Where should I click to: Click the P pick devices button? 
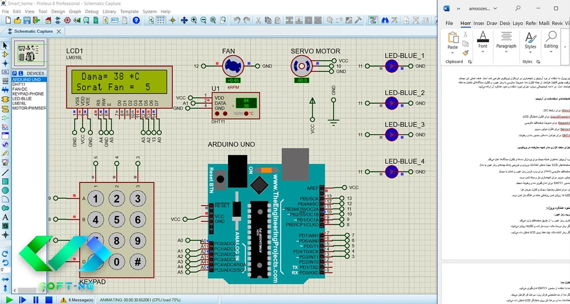(14, 73)
